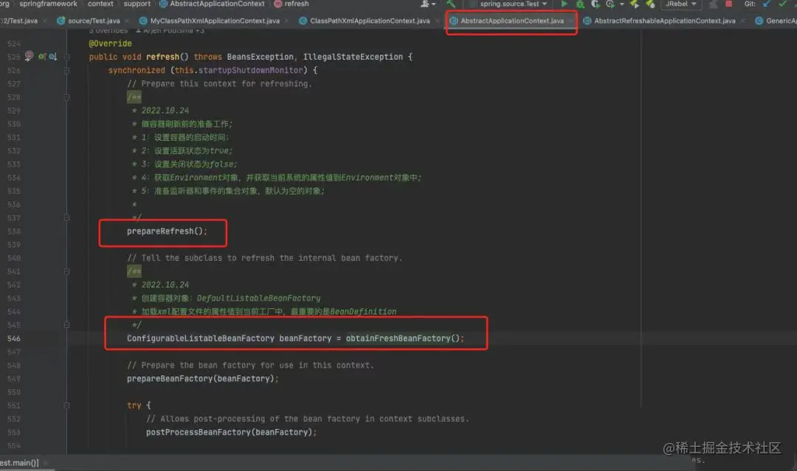Screen dimensions: 797x471
Task: Click the greyed icon left of Stop
Action: pyautogui.click(x=713, y=4)
